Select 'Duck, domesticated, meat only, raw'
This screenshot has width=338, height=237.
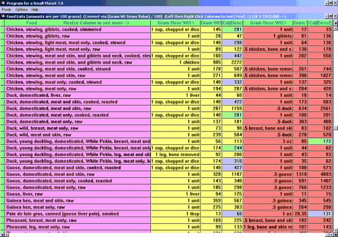point(78,122)
